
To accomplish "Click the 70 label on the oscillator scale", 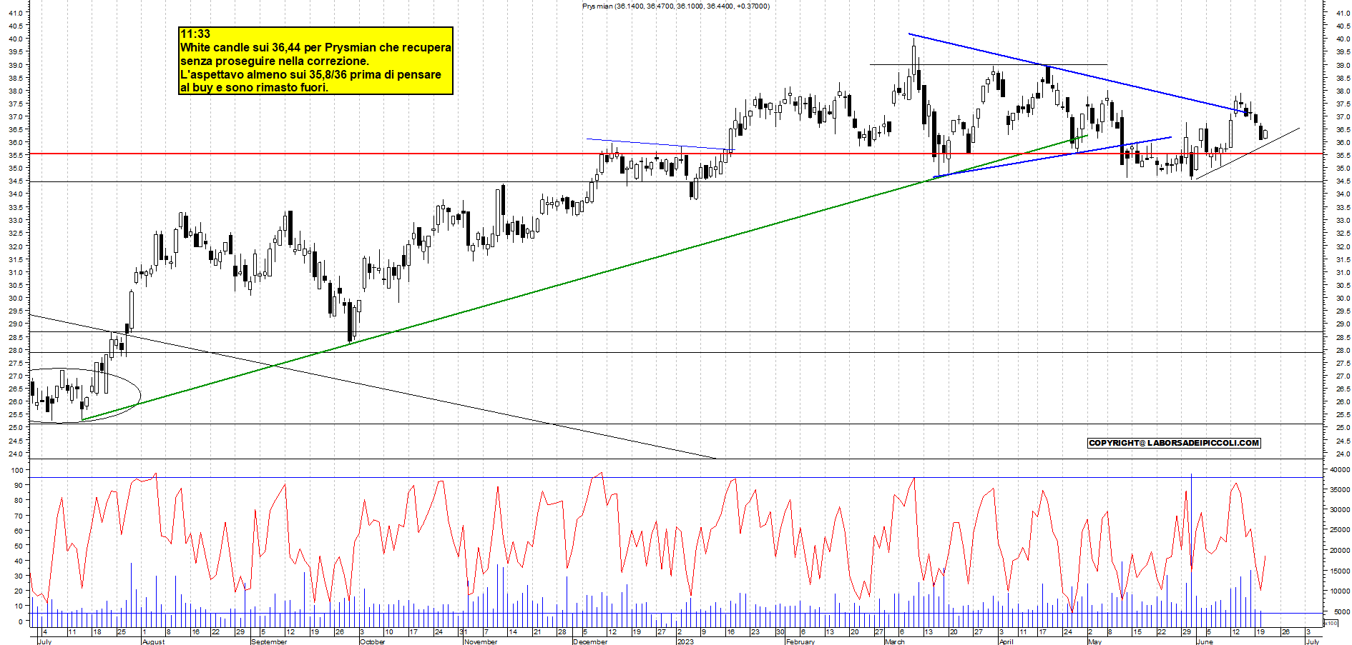I will 19,515.
